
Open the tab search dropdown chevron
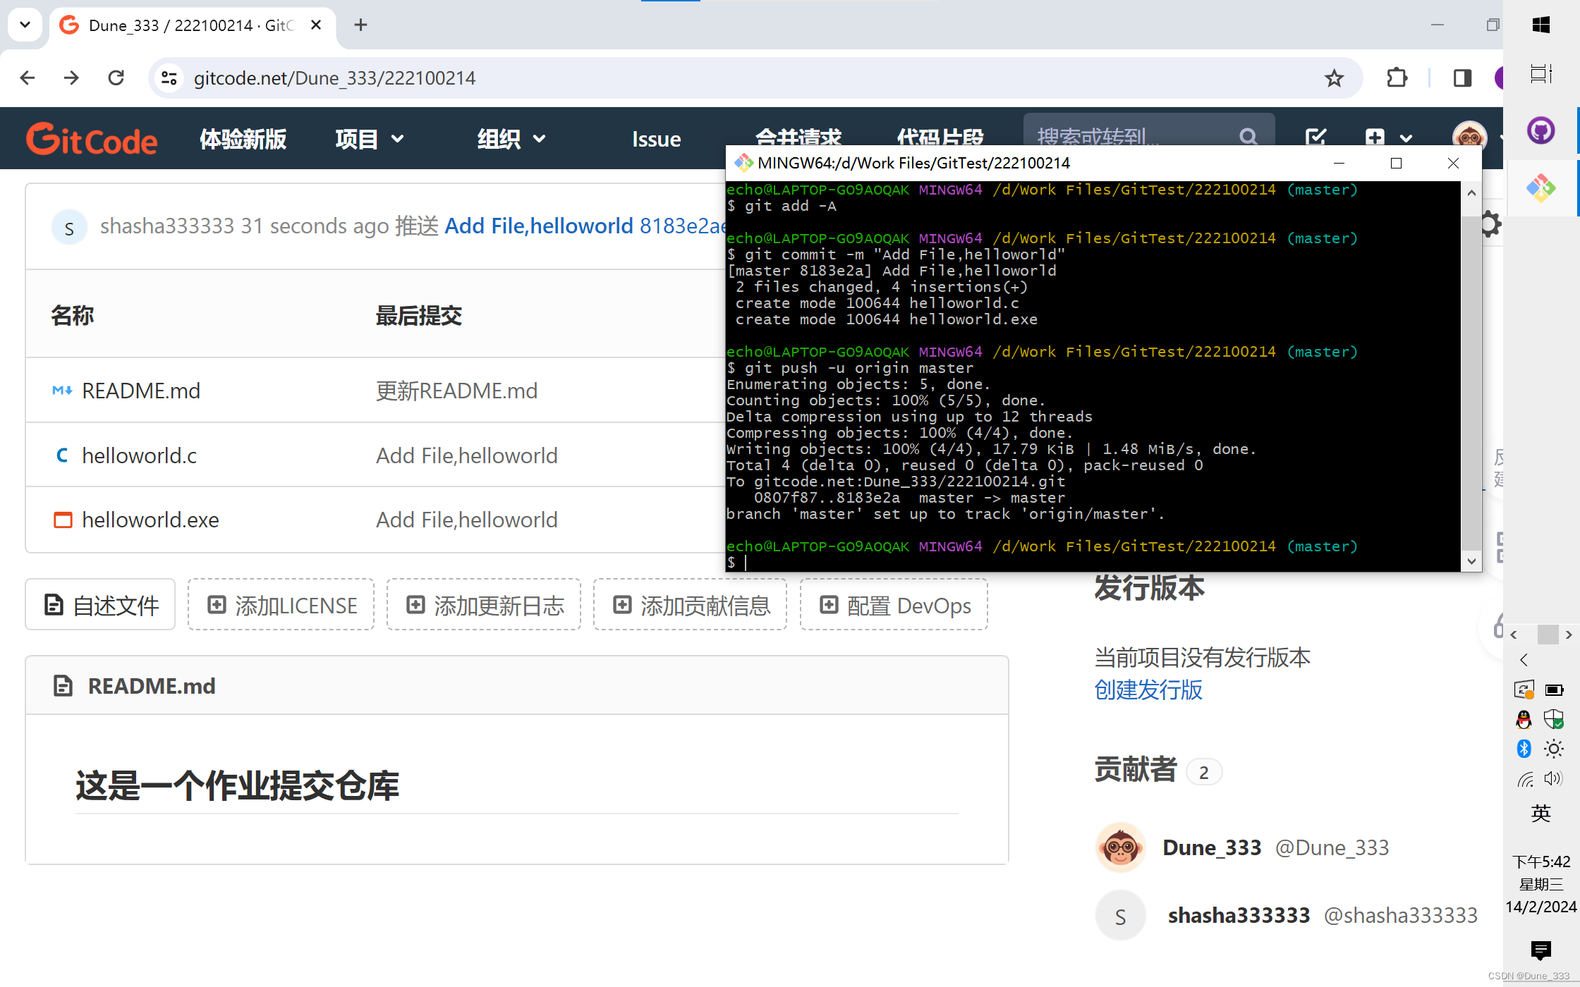pyautogui.click(x=25, y=25)
